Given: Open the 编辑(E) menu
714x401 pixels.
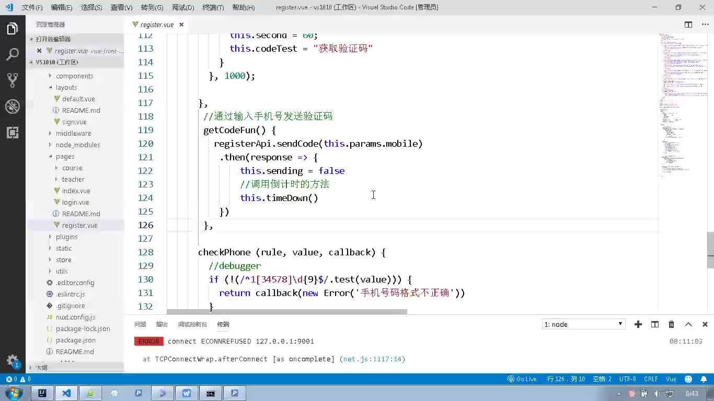Looking at the screenshot, I should [x=62, y=7].
